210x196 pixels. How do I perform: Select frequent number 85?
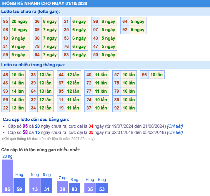pos(61,91)
